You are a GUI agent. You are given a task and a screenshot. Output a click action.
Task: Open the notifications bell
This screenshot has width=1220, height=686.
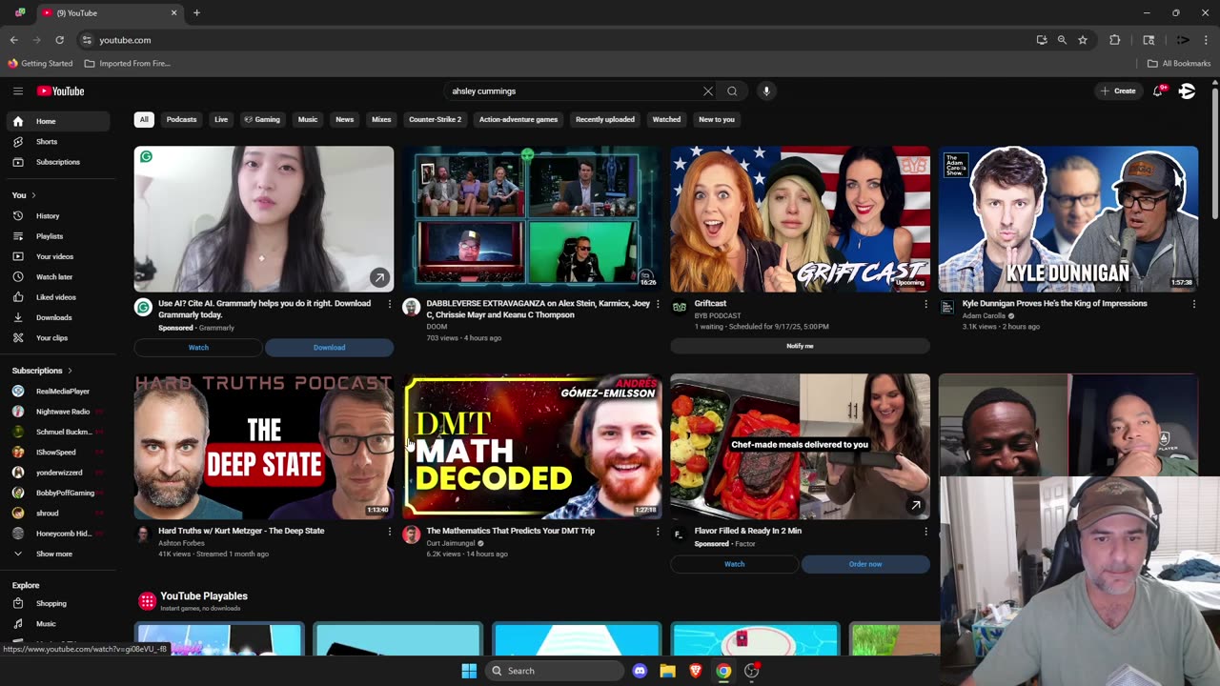(1158, 91)
